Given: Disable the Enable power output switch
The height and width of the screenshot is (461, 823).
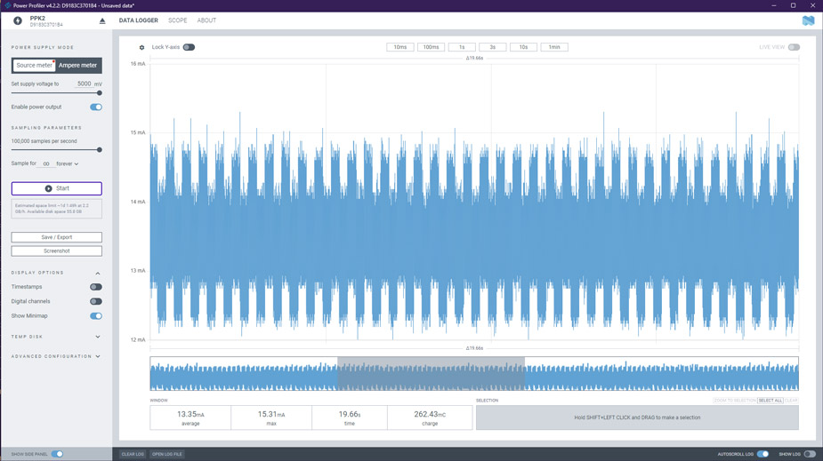Looking at the screenshot, I should point(96,107).
